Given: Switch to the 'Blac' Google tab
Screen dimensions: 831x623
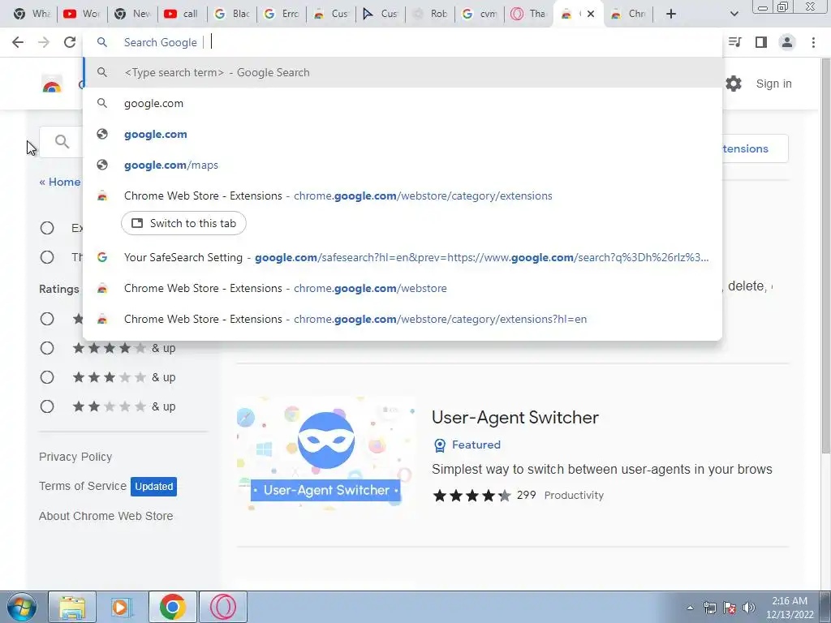Looking at the screenshot, I should click(x=231, y=14).
